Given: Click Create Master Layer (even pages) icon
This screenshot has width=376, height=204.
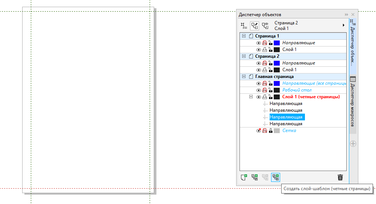Looking at the screenshot, I should click(276, 177).
